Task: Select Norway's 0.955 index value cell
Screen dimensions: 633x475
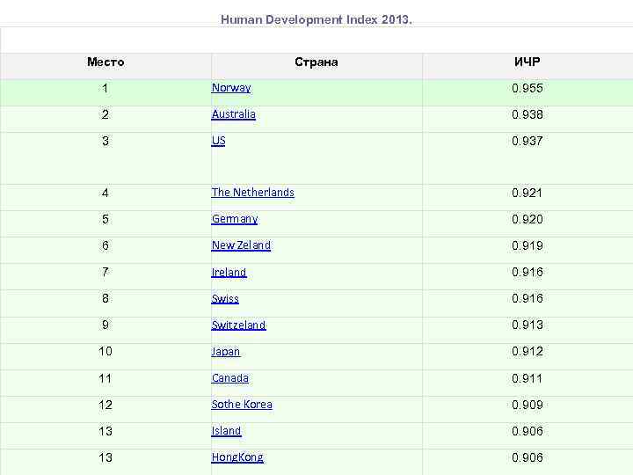Action: (x=527, y=89)
